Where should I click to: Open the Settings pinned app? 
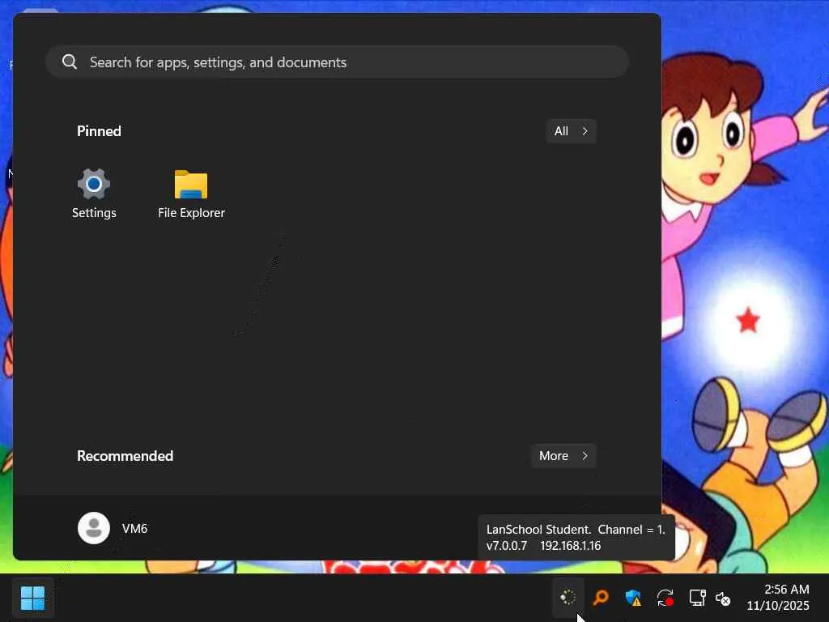pyautogui.click(x=94, y=193)
